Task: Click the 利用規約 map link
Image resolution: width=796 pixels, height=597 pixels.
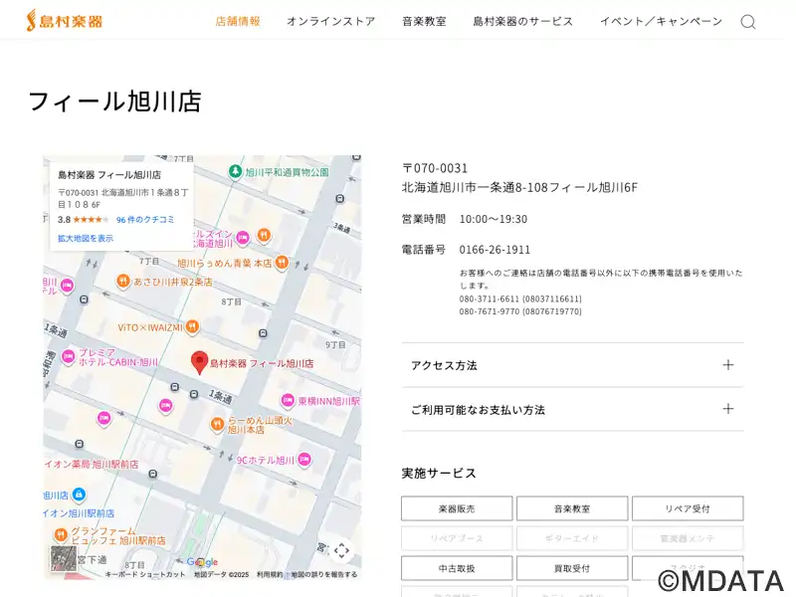Action: click(x=270, y=575)
